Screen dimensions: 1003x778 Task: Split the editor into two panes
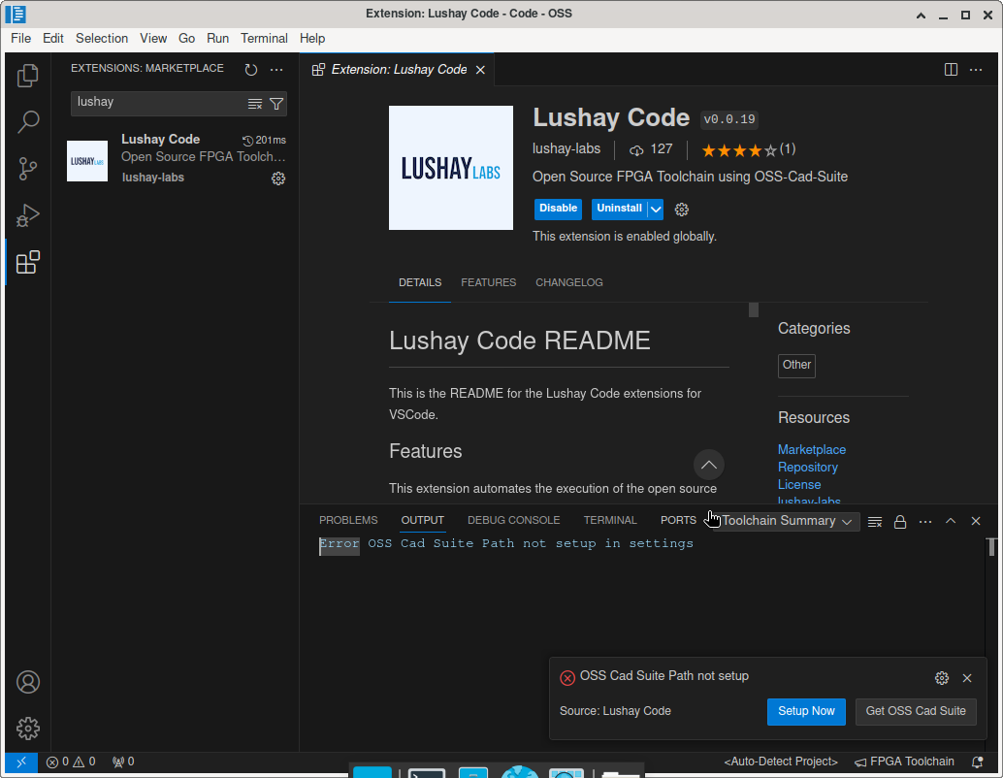point(951,69)
